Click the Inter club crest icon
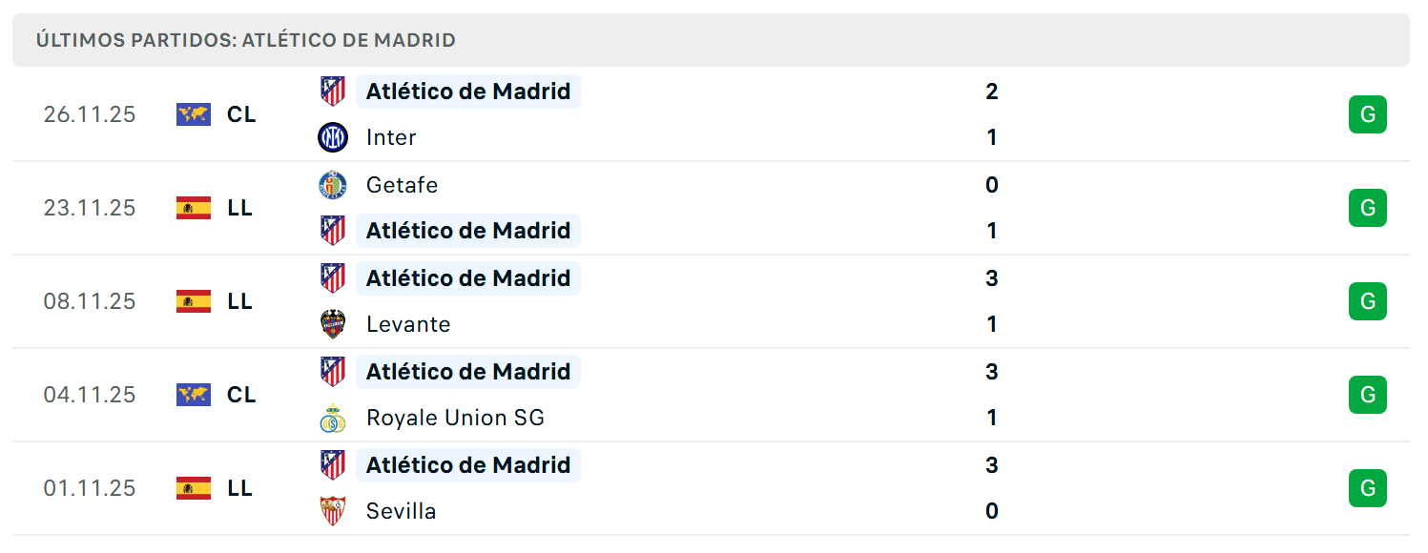1428x553 pixels. click(x=333, y=137)
